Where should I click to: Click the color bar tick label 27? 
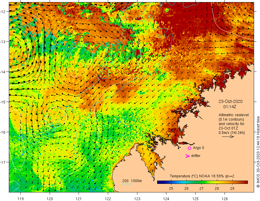click(x=201, y=188)
